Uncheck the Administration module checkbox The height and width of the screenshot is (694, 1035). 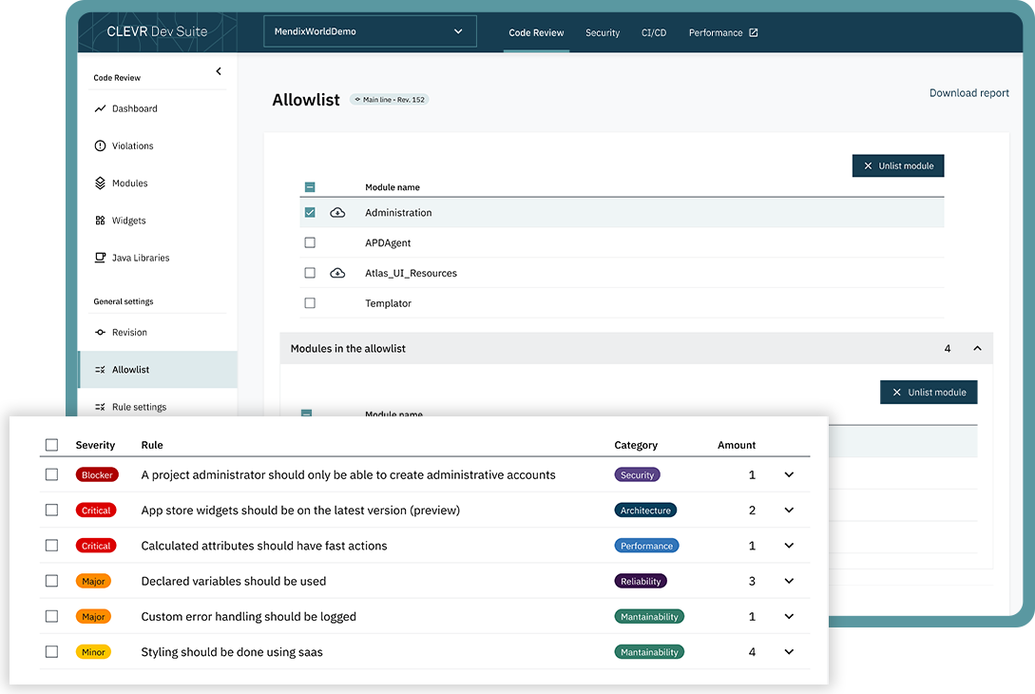[x=310, y=213]
